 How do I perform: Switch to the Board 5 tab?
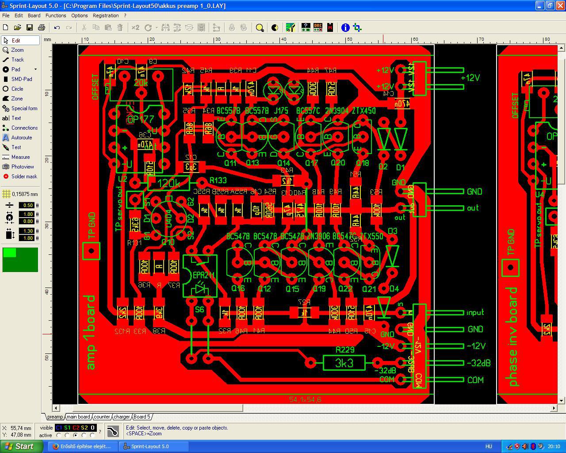pyautogui.click(x=142, y=417)
